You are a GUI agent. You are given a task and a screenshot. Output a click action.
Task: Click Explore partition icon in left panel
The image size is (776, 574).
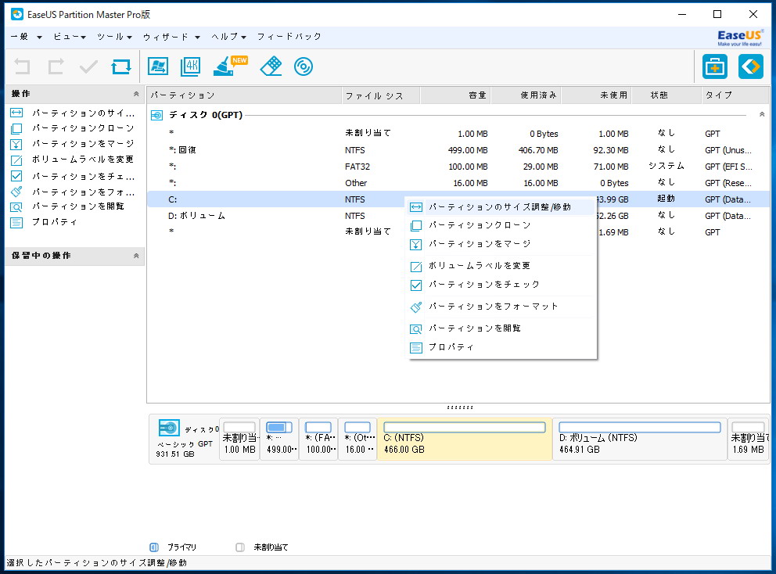[16, 206]
